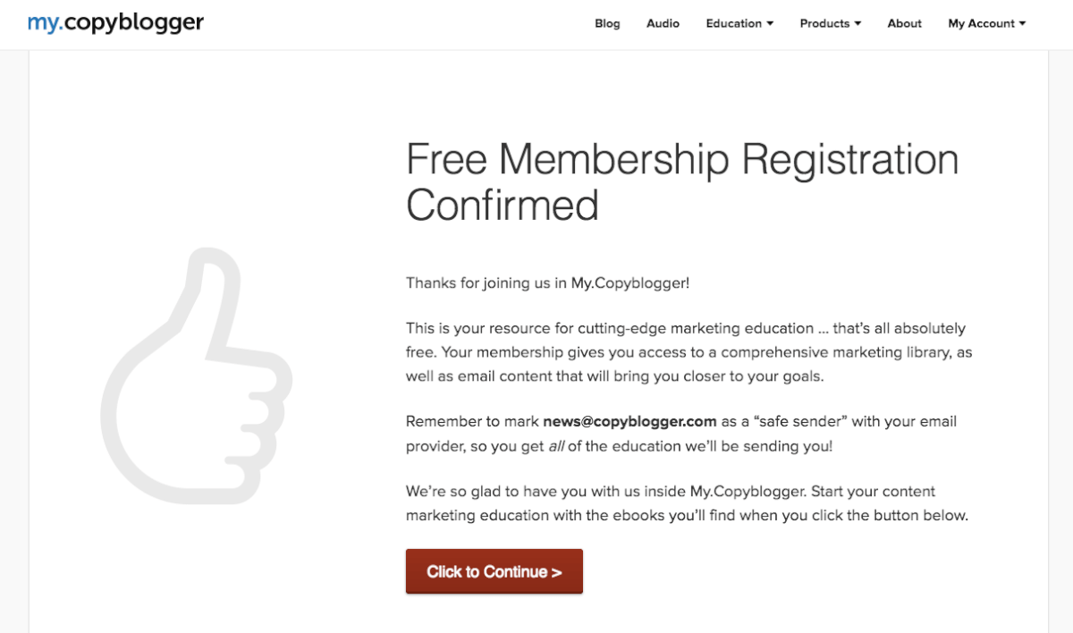
Task: Click the my.copyblogger logo
Action: click(115, 22)
